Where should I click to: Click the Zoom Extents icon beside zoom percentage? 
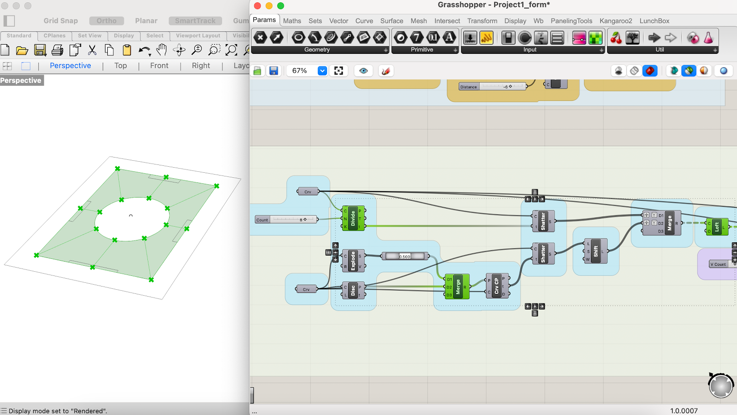click(x=339, y=71)
